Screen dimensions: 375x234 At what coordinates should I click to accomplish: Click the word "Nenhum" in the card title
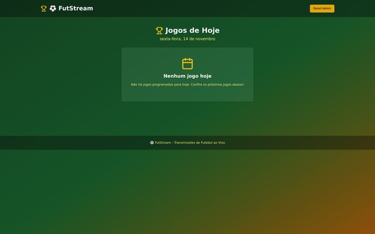click(175, 76)
